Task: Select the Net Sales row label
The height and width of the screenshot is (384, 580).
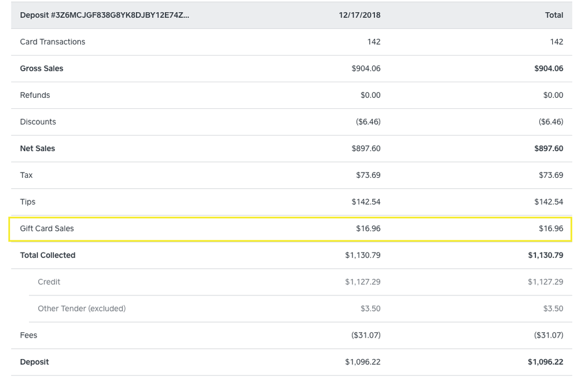Action: pos(37,148)
